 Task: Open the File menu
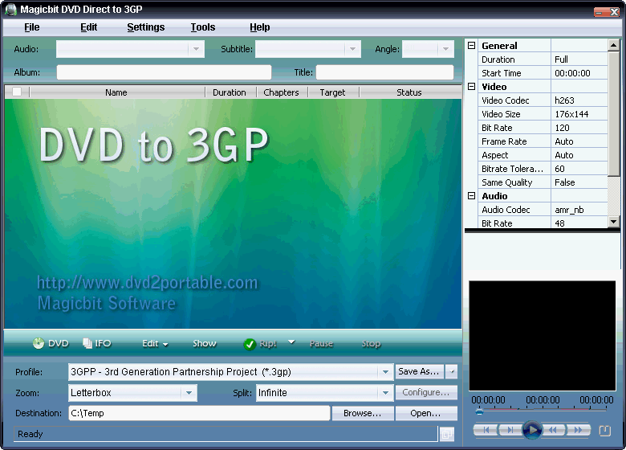[x=31, y=27]
